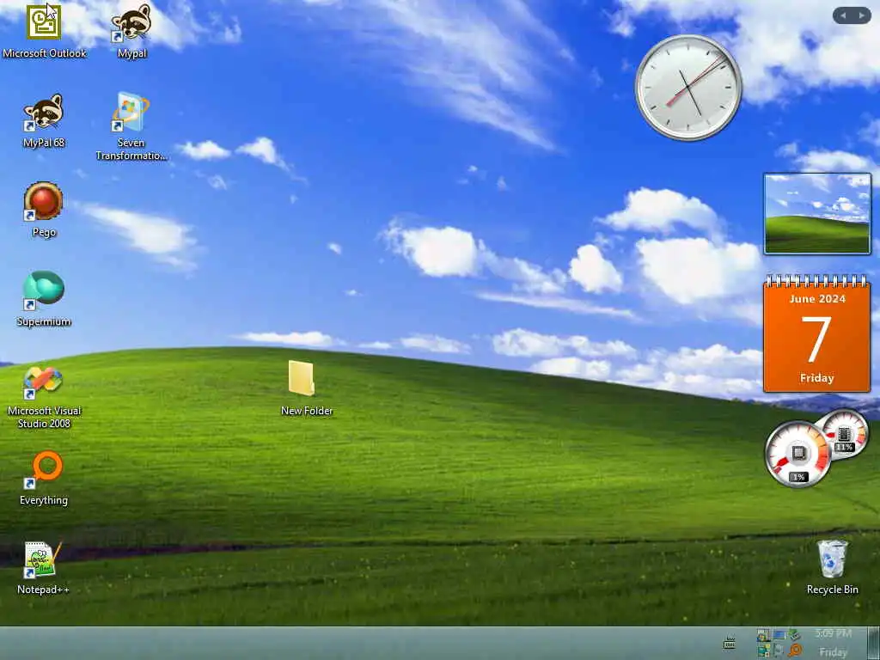Click previous arrow in sidebar gadget pager

click(843, 15)
